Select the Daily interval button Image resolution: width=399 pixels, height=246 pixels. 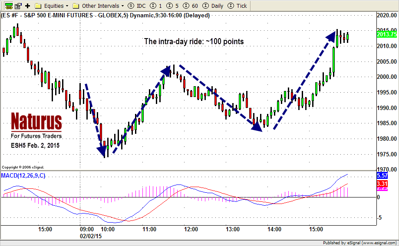point(214,6)
